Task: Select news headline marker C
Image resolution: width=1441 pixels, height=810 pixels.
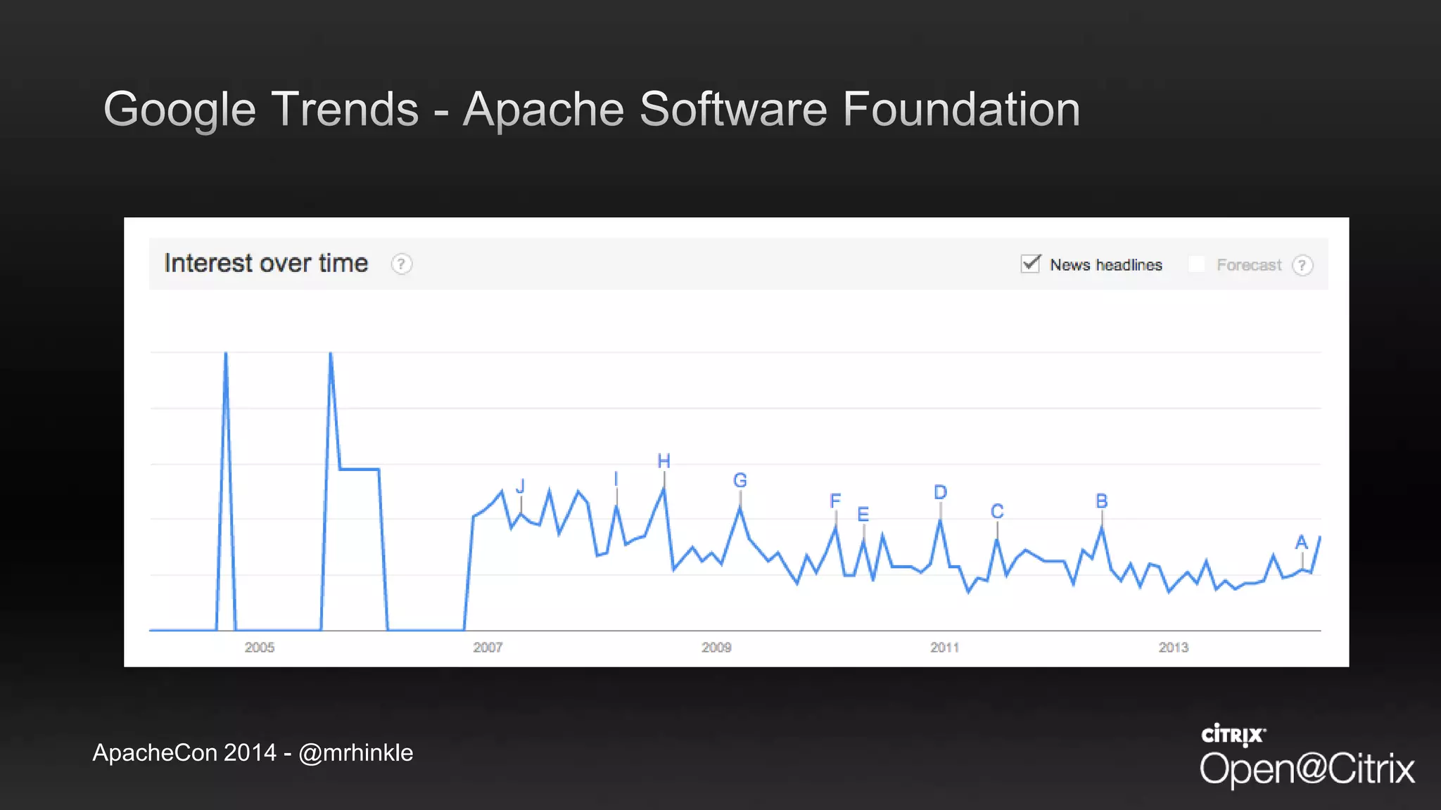Action: (x=997, y=511)
